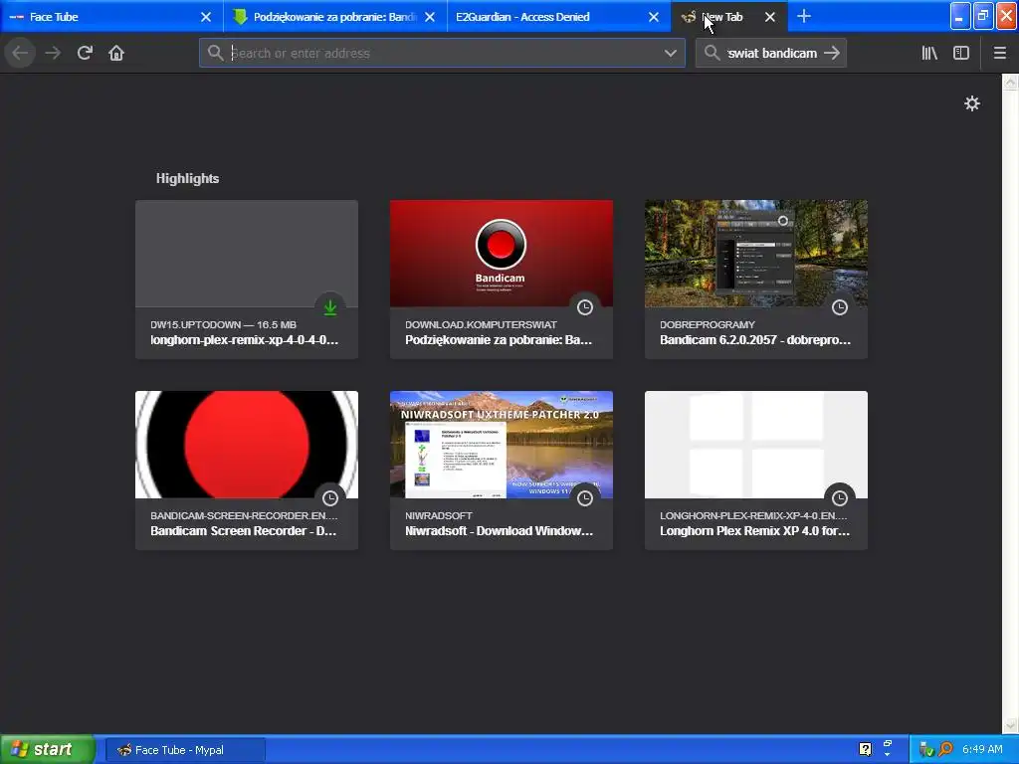Open the dobreprogramy Bandicam 6.2.0.2057 thumbnail
Screen dimensions: 1019x764
[756, 254]
